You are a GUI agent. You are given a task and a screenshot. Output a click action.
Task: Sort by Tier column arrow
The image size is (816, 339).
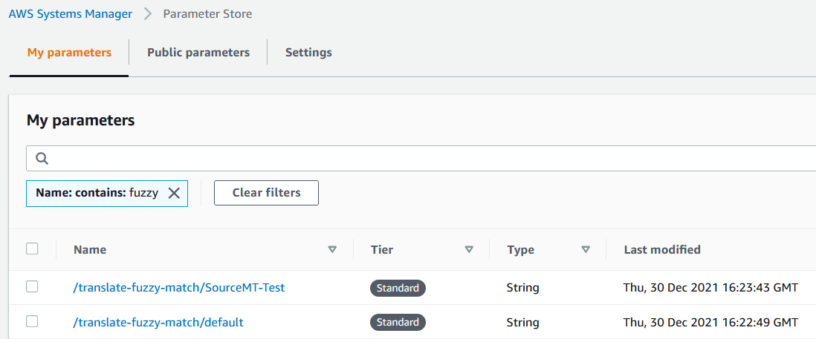469,250
